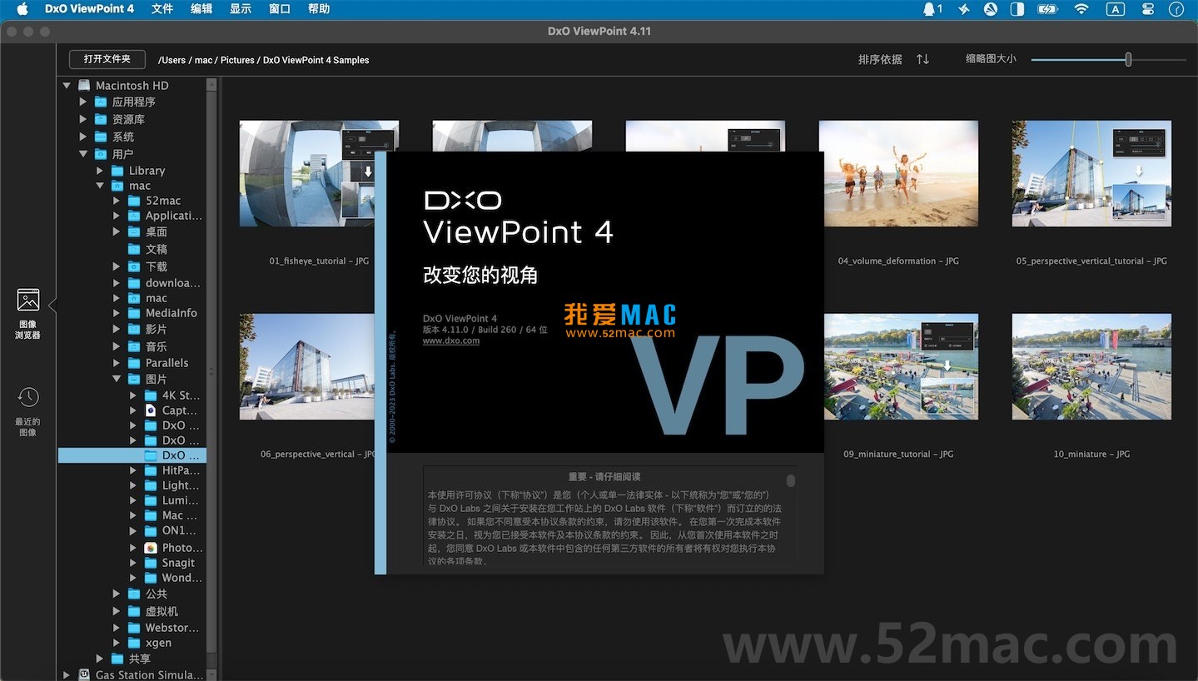The height and width of the screenshot is (681, 1198).
Task: Open the Control Center toggles icon
Action: click(1148, 9)
